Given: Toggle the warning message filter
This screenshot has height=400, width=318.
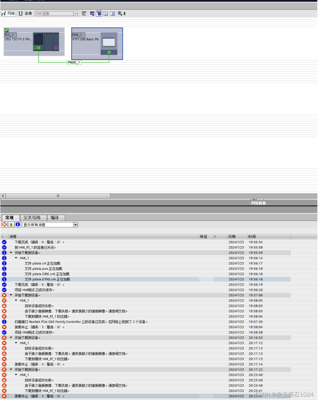Looking at the screenshot, I should pyautogui.click(x=11, y=224).
